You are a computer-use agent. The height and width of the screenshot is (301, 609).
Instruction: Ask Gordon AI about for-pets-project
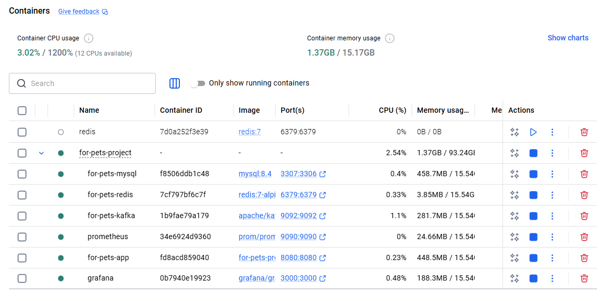[515, 153]
